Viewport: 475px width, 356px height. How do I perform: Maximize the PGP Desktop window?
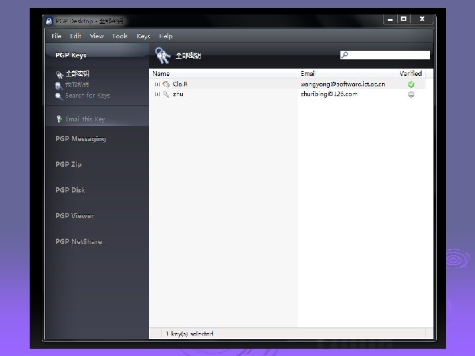404,19
